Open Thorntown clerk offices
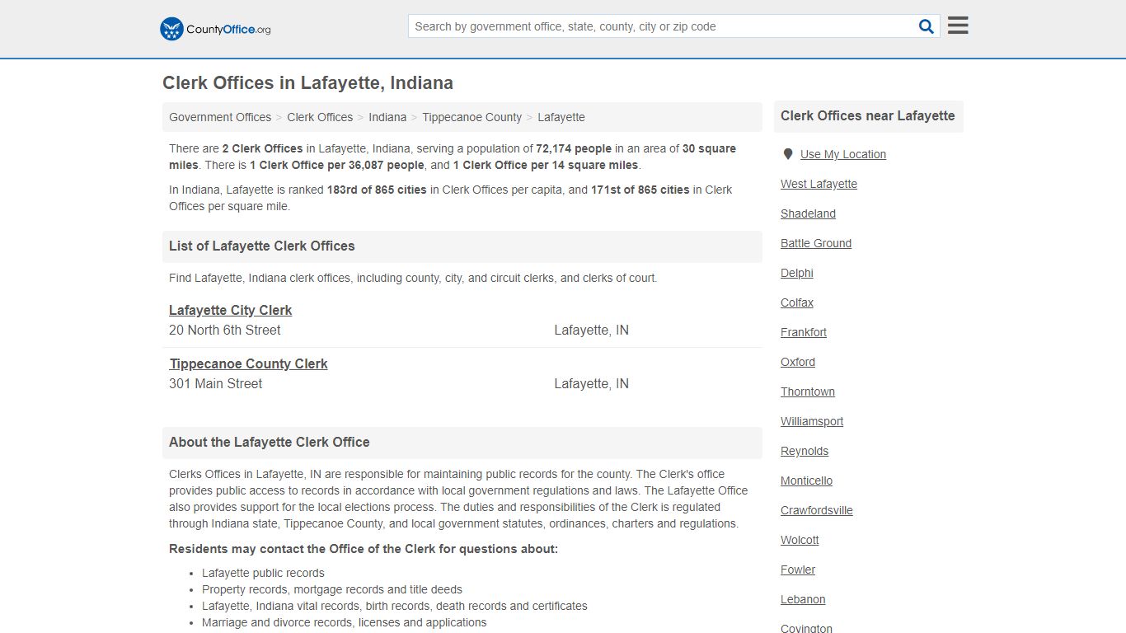Screen dimensions: 1126x633 pyautogui.click(x=808, y=392)
